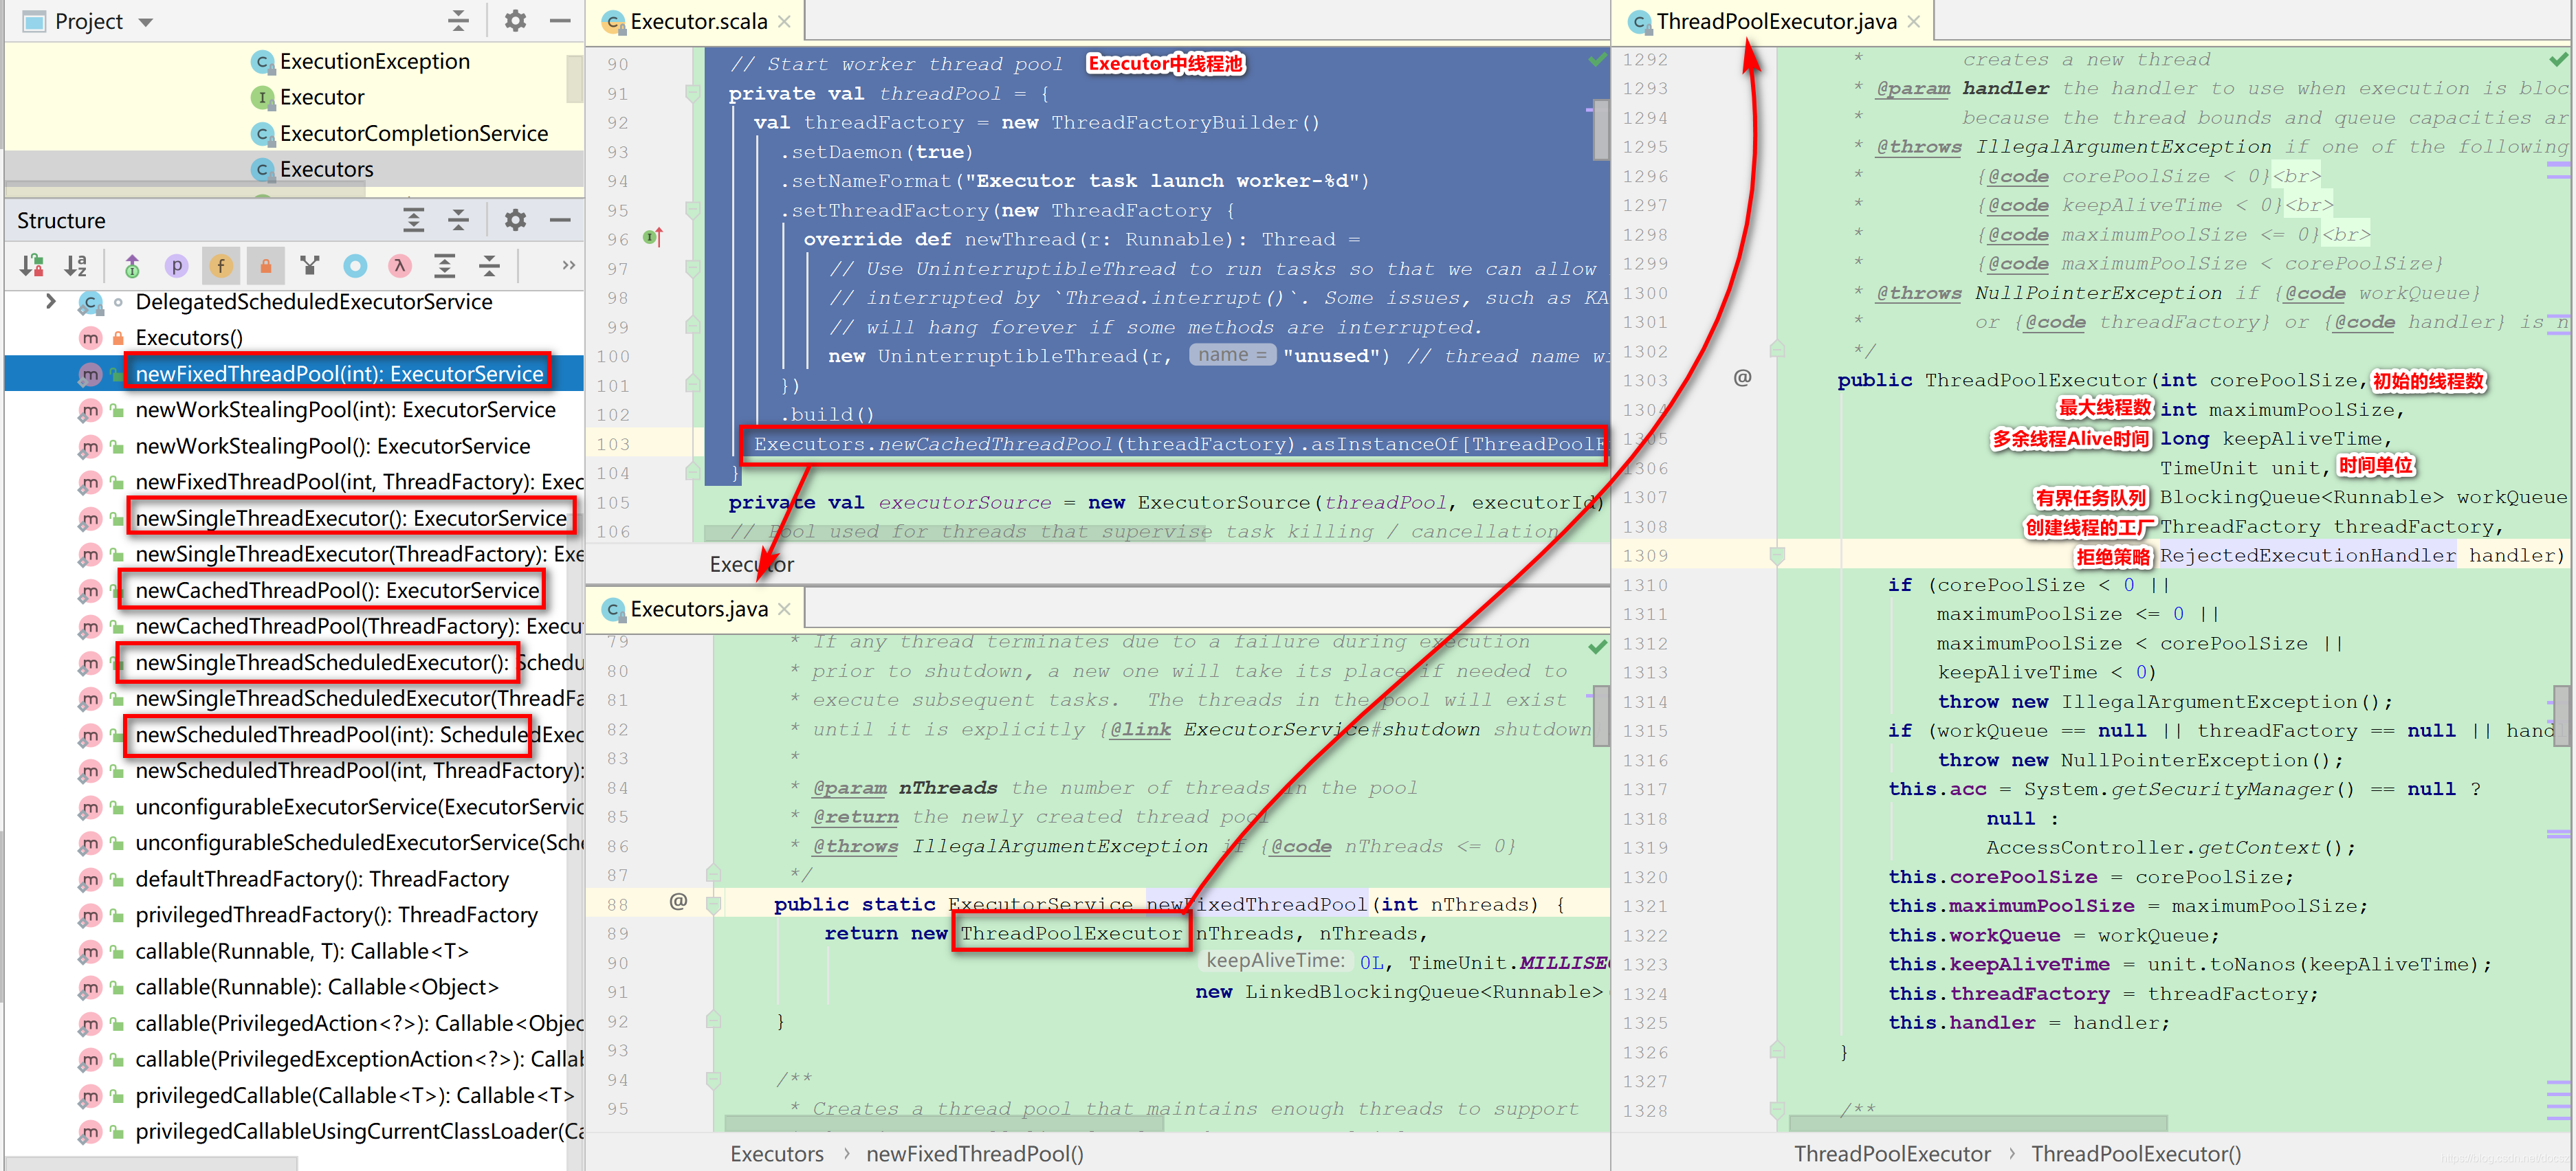Click Sort by Visibility icon in Structure toolbar
This screenshot has height=1171, width=2576.
[x=31, y=265]
